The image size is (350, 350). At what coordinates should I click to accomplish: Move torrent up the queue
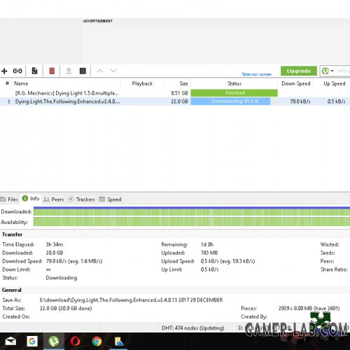[x=100, y=71]
